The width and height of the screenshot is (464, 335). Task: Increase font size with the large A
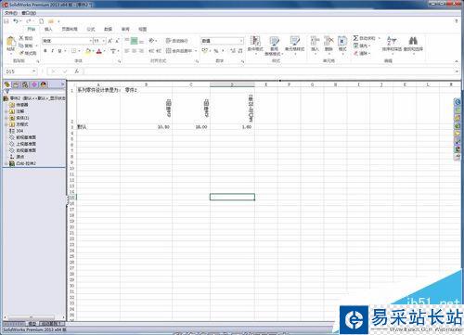[110, 41]
